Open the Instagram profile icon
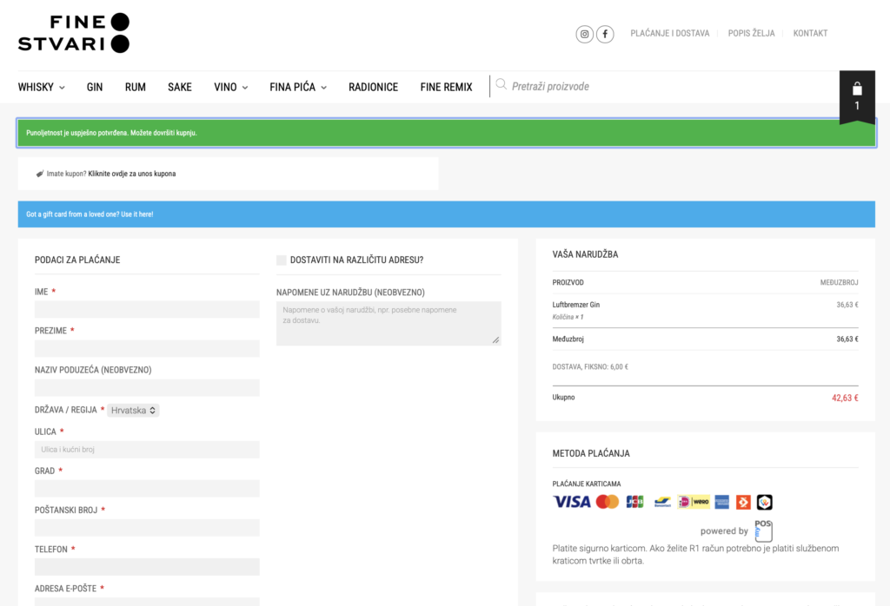This screenshot has width=890, height=606. pos(584,34)
